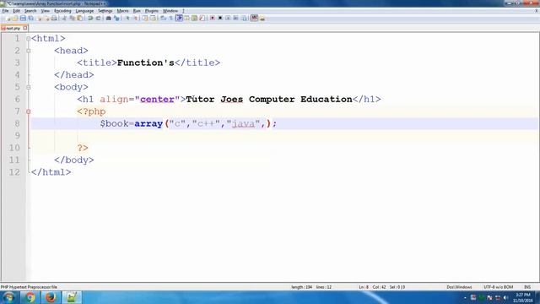The width and height of the screenshot is (540, 304).
Task: Open the Search menu
Action: coord(30,11)
